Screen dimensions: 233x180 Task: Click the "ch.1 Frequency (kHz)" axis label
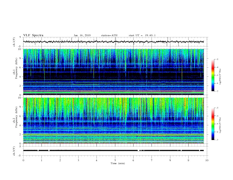click(x=15, y=68)
